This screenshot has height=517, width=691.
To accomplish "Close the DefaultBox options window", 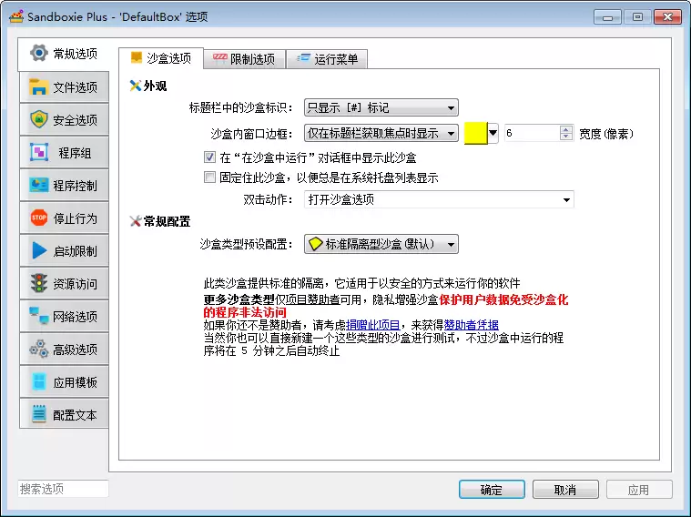I will 667,17.
